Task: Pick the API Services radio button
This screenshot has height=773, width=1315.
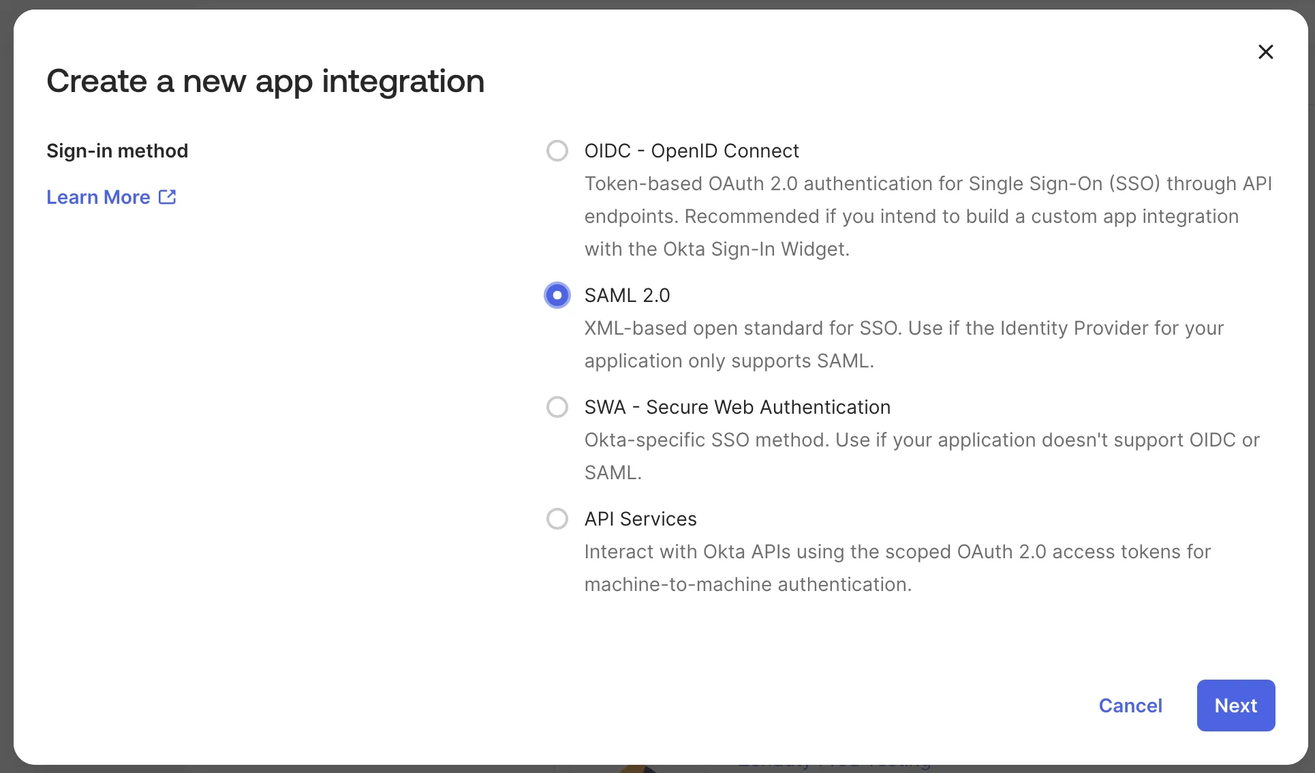Action: tap(557, 519)
